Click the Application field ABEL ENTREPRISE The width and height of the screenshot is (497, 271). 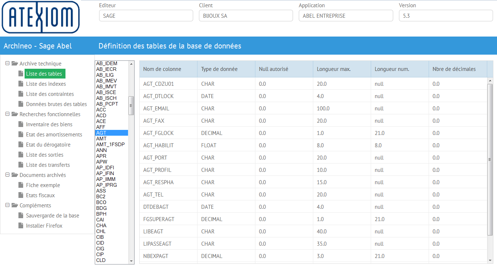coord(346,16)
